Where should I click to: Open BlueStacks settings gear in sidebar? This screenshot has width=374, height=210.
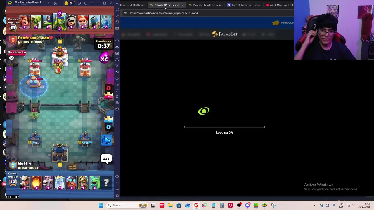[x=117, y=176]
